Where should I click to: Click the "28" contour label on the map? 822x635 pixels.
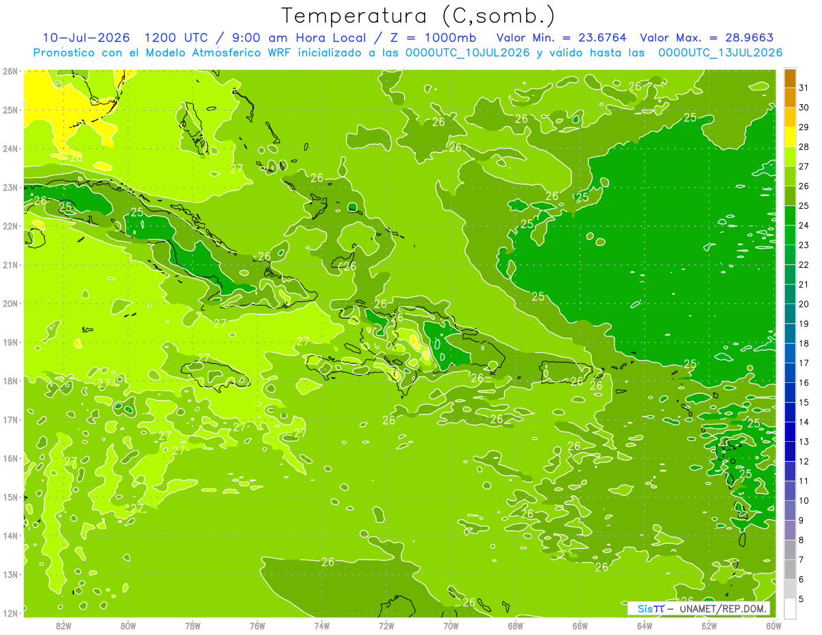click(76, 157)
